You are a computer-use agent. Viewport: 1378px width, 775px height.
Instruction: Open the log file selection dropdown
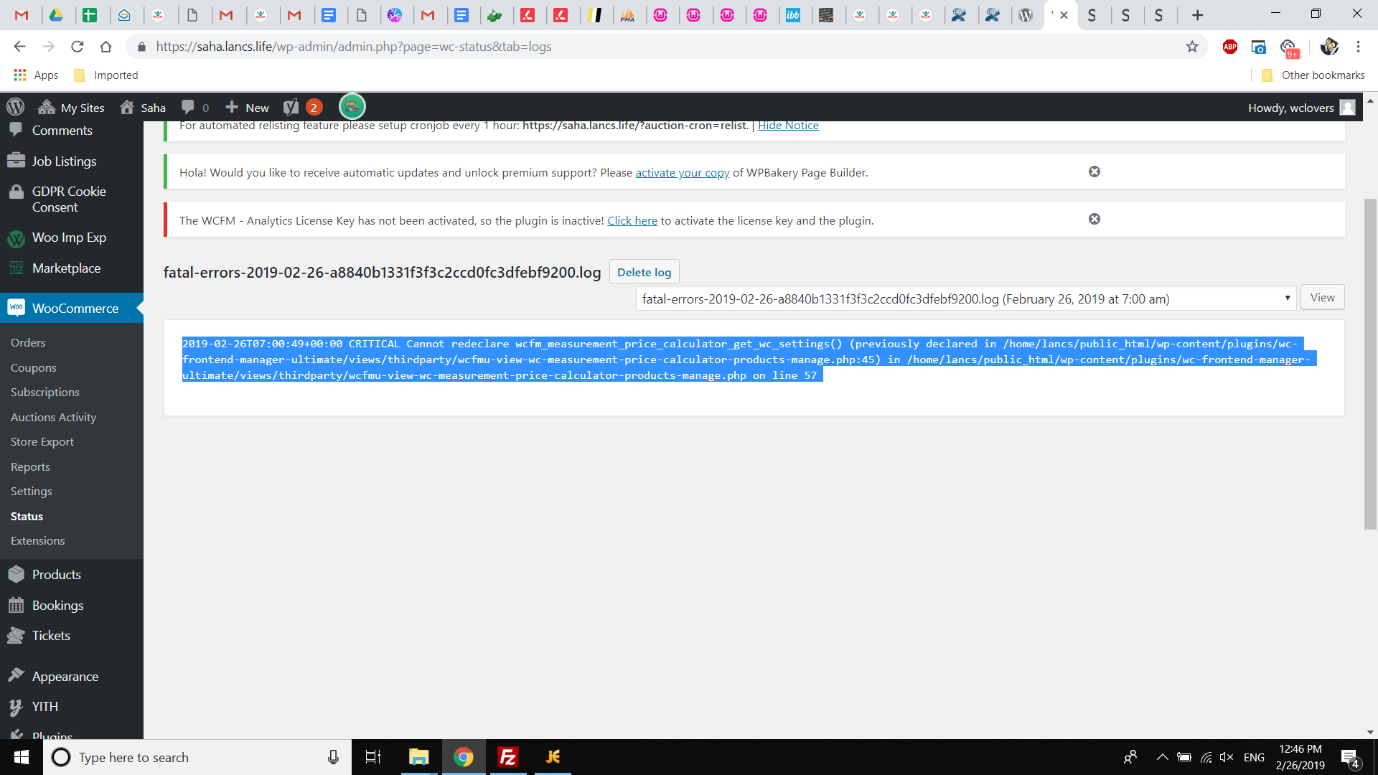pyautogui.click(x=966, y=299)
